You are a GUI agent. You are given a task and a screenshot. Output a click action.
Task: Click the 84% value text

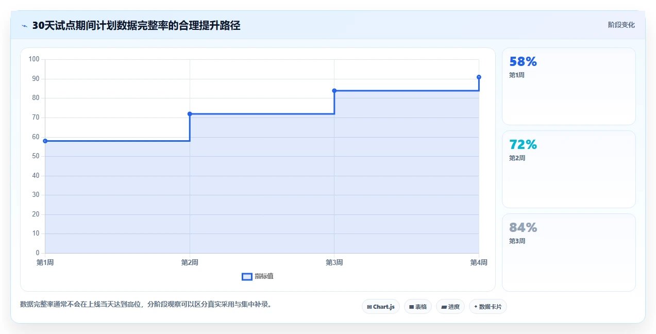click(523, 228)
